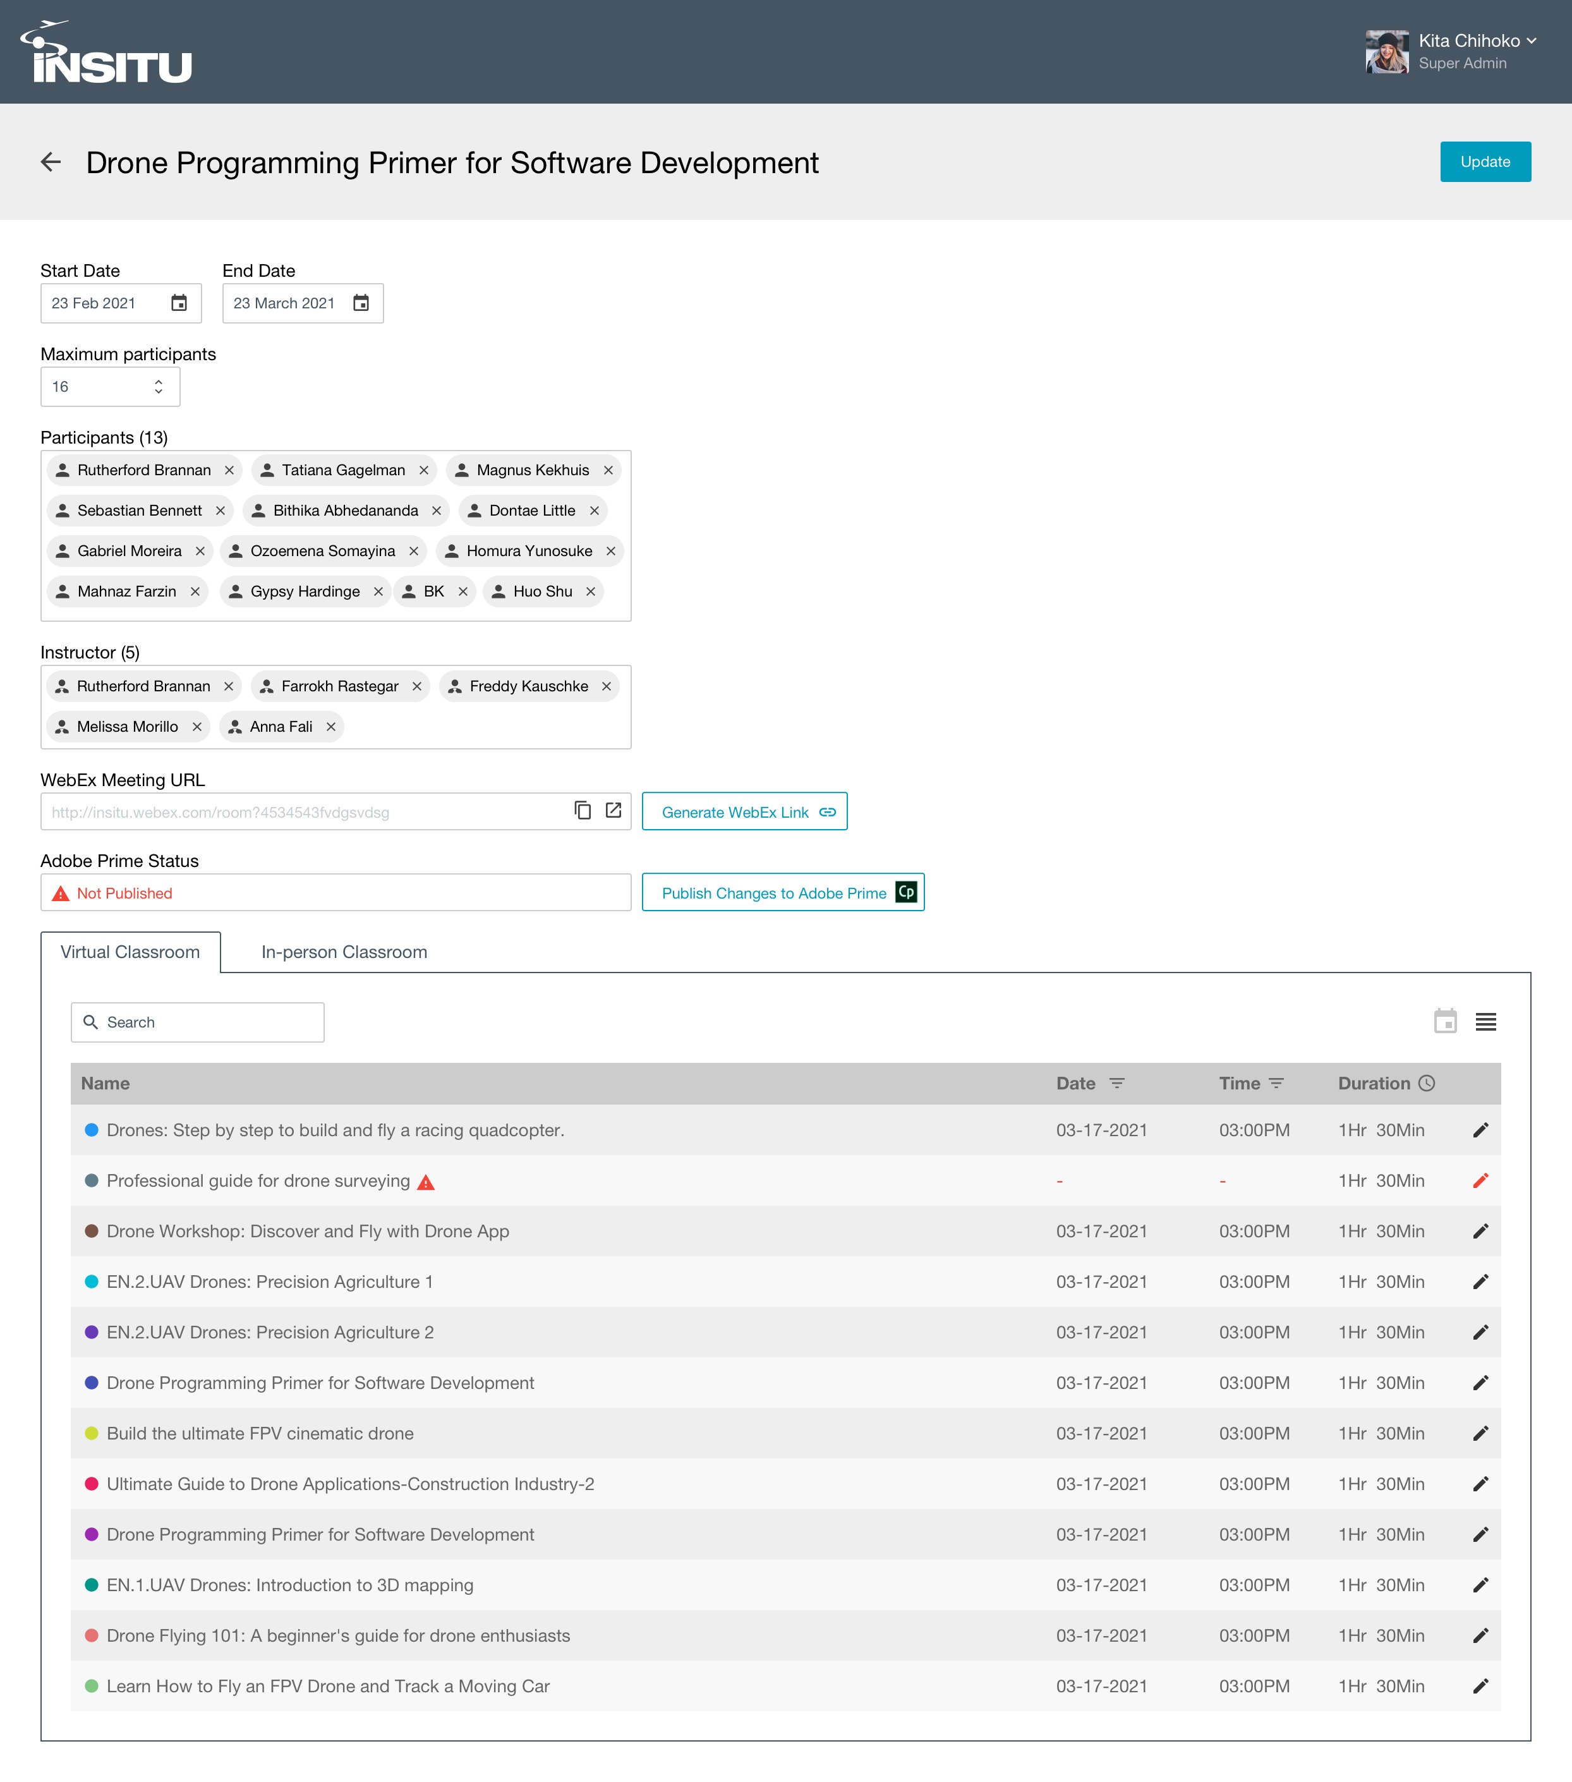
Task: Publish Changes to Adobe Prime
Action: (783, 892)
